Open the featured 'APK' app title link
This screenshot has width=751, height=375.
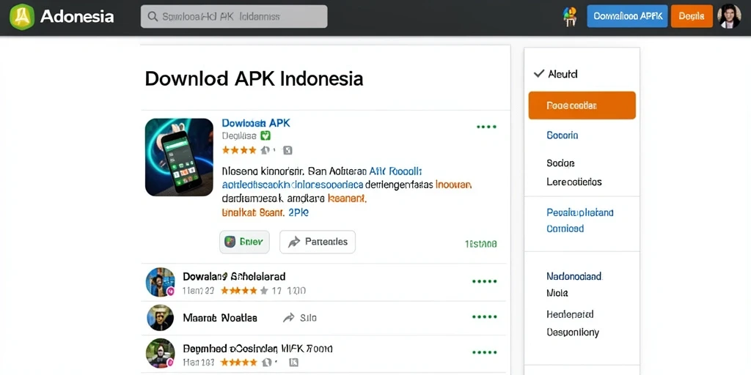point(256,123)
